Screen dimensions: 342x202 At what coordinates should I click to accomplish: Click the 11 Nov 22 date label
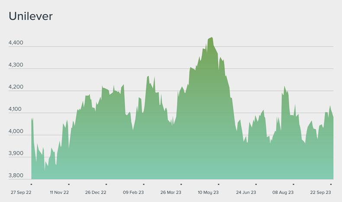[59, 192]
